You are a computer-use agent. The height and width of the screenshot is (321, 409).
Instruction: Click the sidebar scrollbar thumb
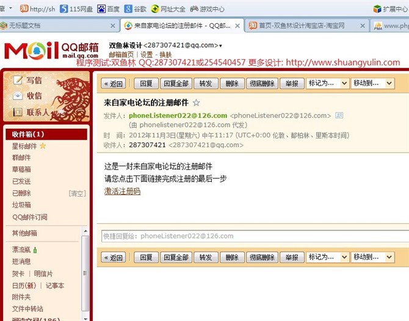click(x=85, y=273)
